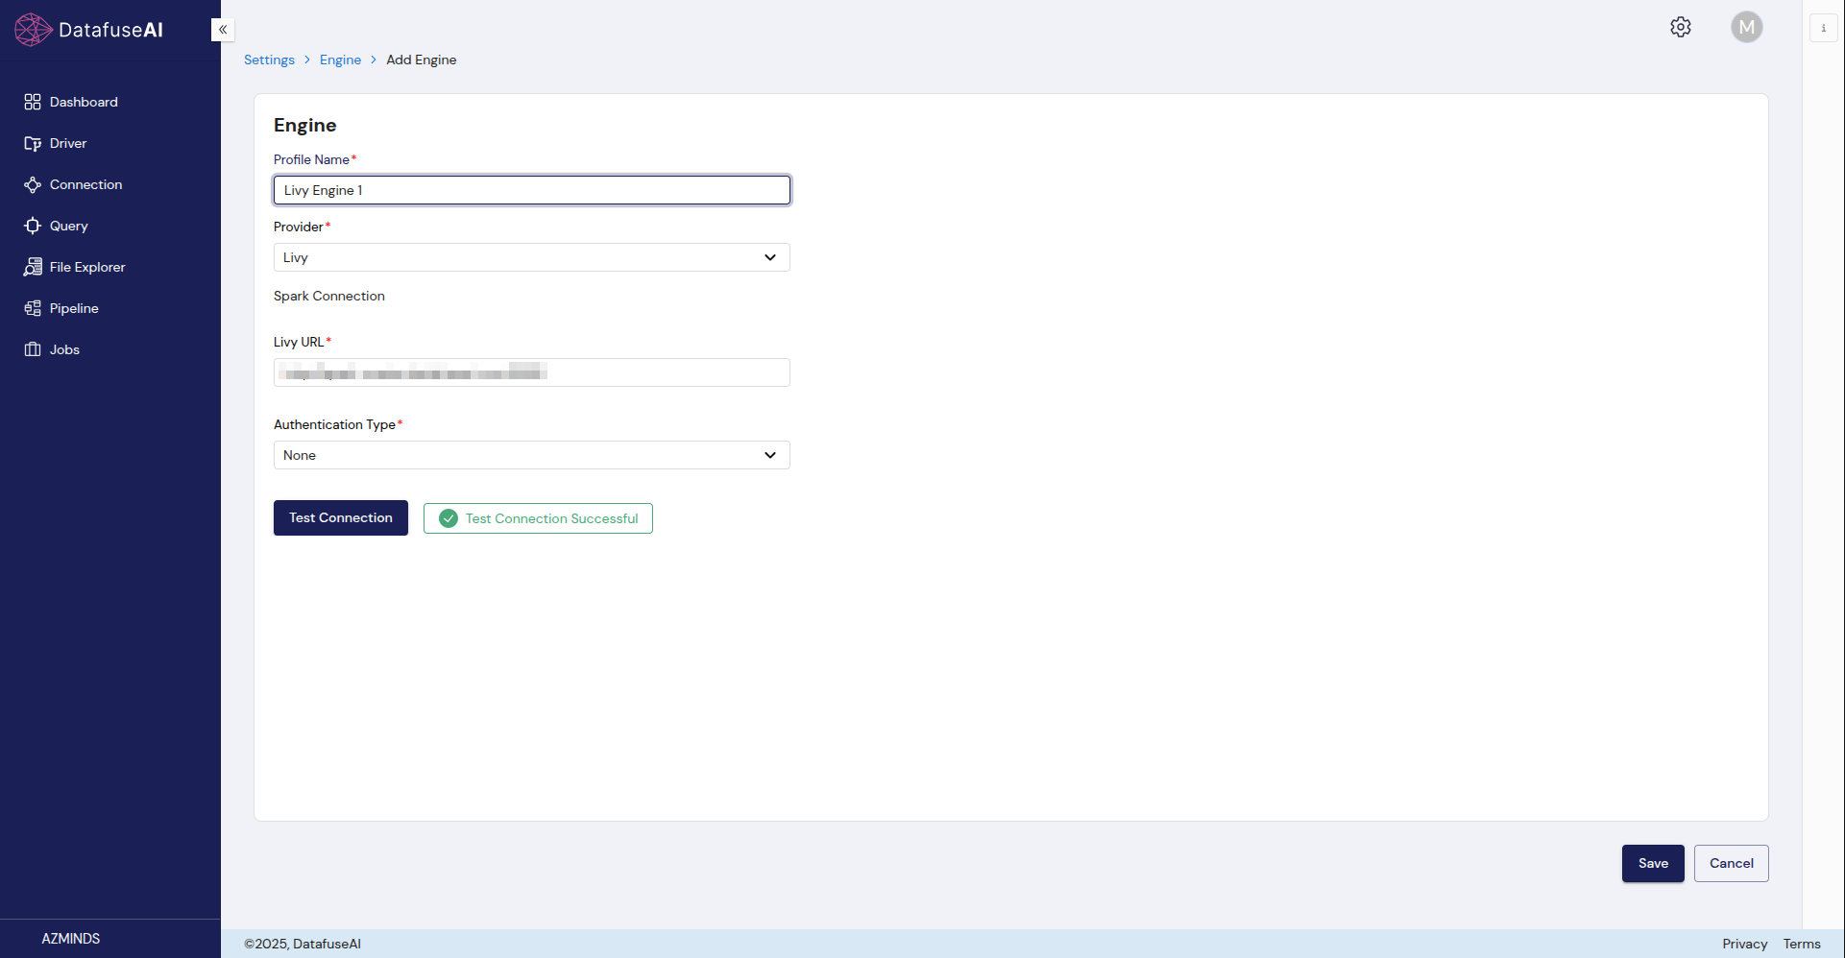Go to Settings breadcrumb link
Viewport: 1845px width, 958px height.
point(269,60)
